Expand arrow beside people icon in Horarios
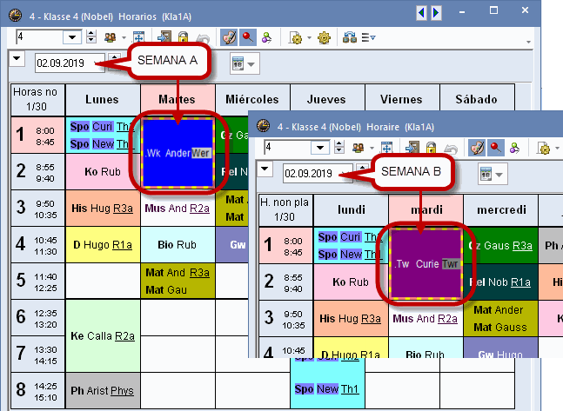Image resolution: width=563 pixels, height=411 pixels. pos(124,37)
